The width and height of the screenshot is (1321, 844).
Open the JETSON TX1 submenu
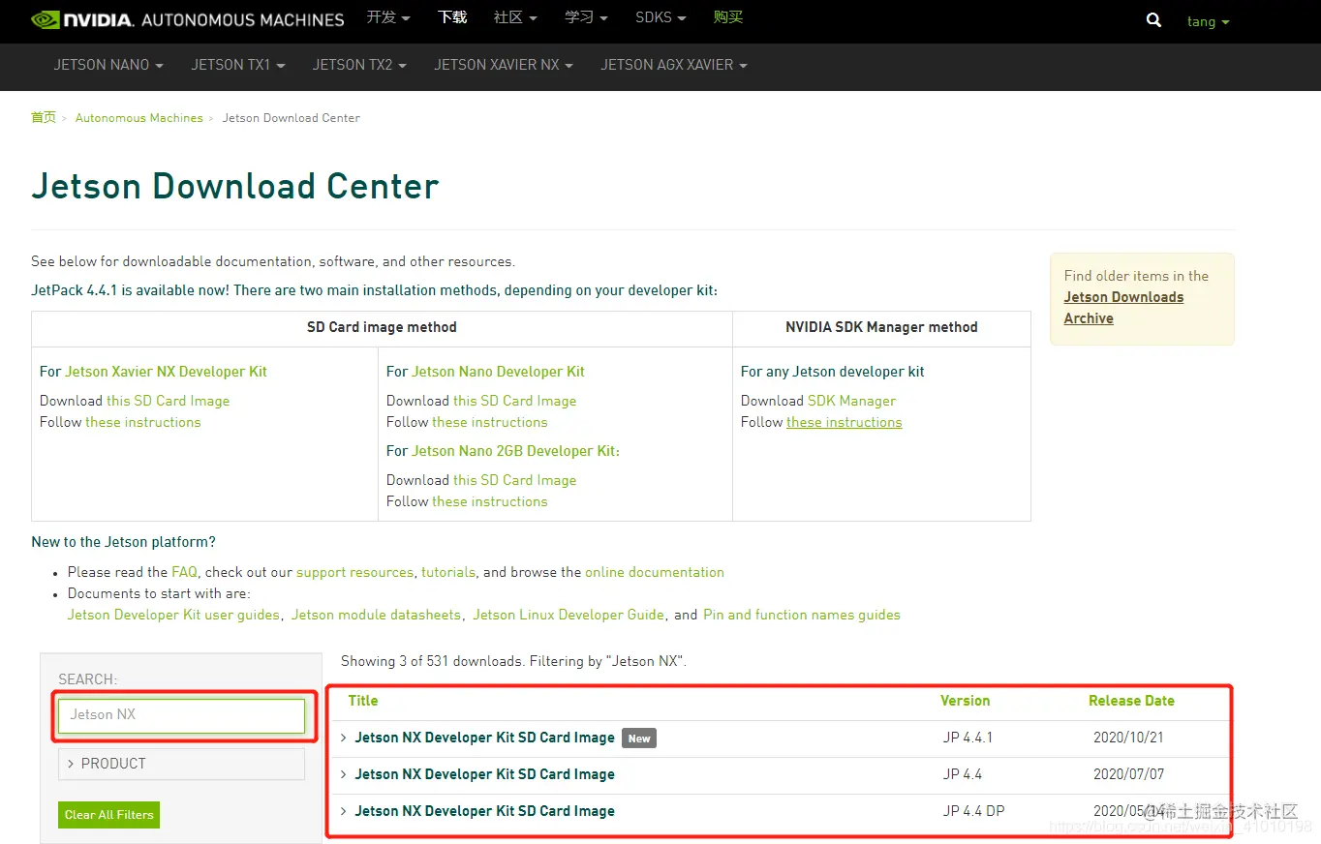point(238,65)
